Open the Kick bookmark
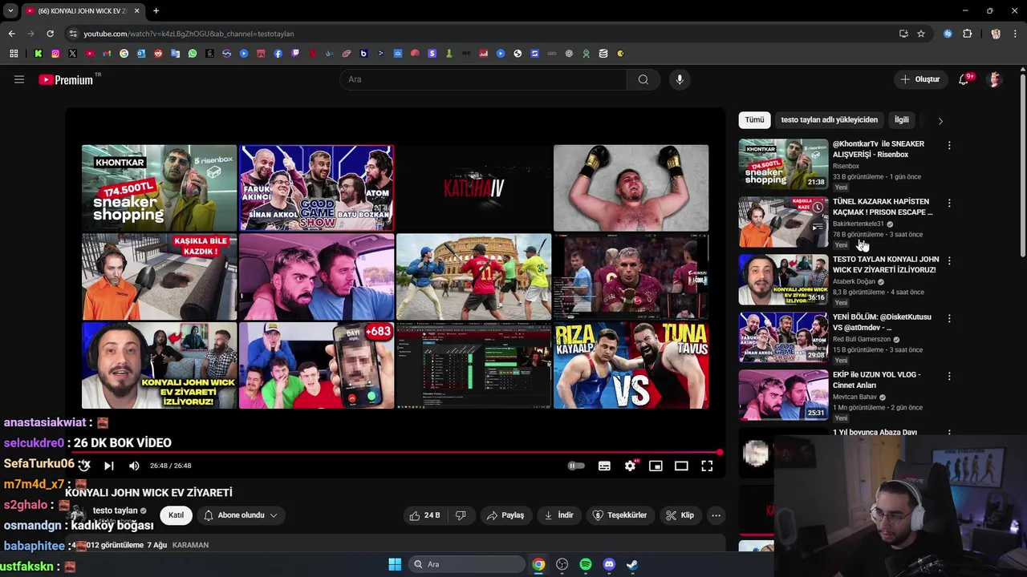 tap(38, 54)
